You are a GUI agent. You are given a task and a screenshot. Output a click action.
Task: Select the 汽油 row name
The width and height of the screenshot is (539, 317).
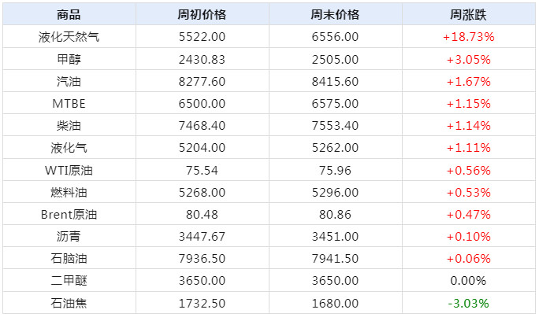point(69,81)
